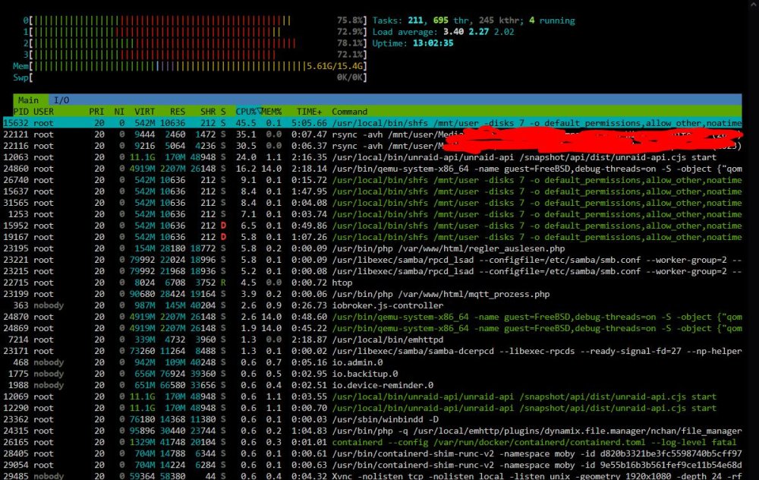Select shfs thread row PID 31565

click(x=372, y=203)
